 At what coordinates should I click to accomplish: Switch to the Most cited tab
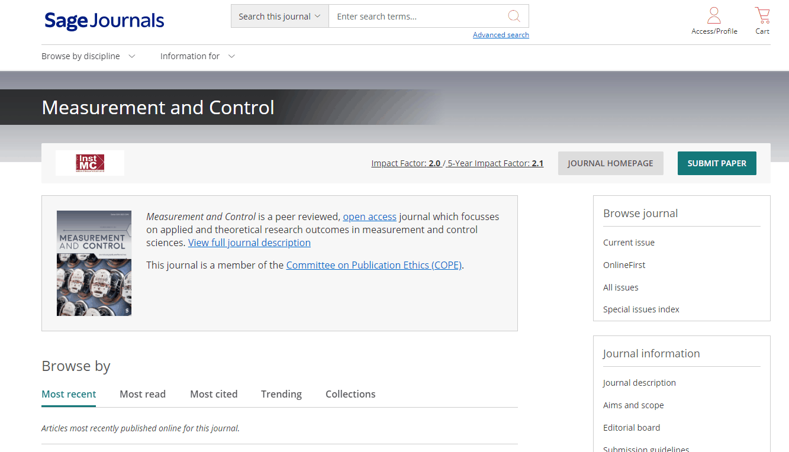click(214, 394)
